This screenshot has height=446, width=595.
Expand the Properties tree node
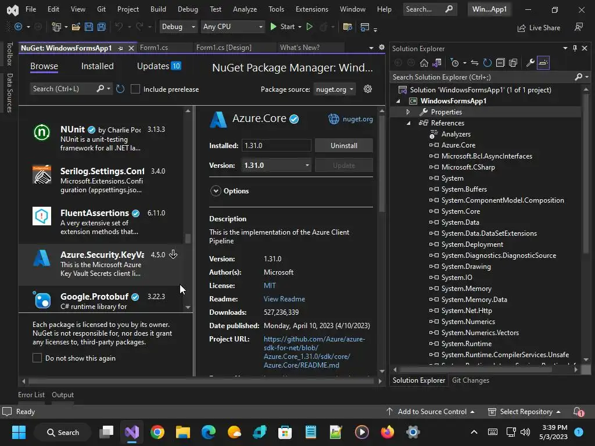point(408,112)
